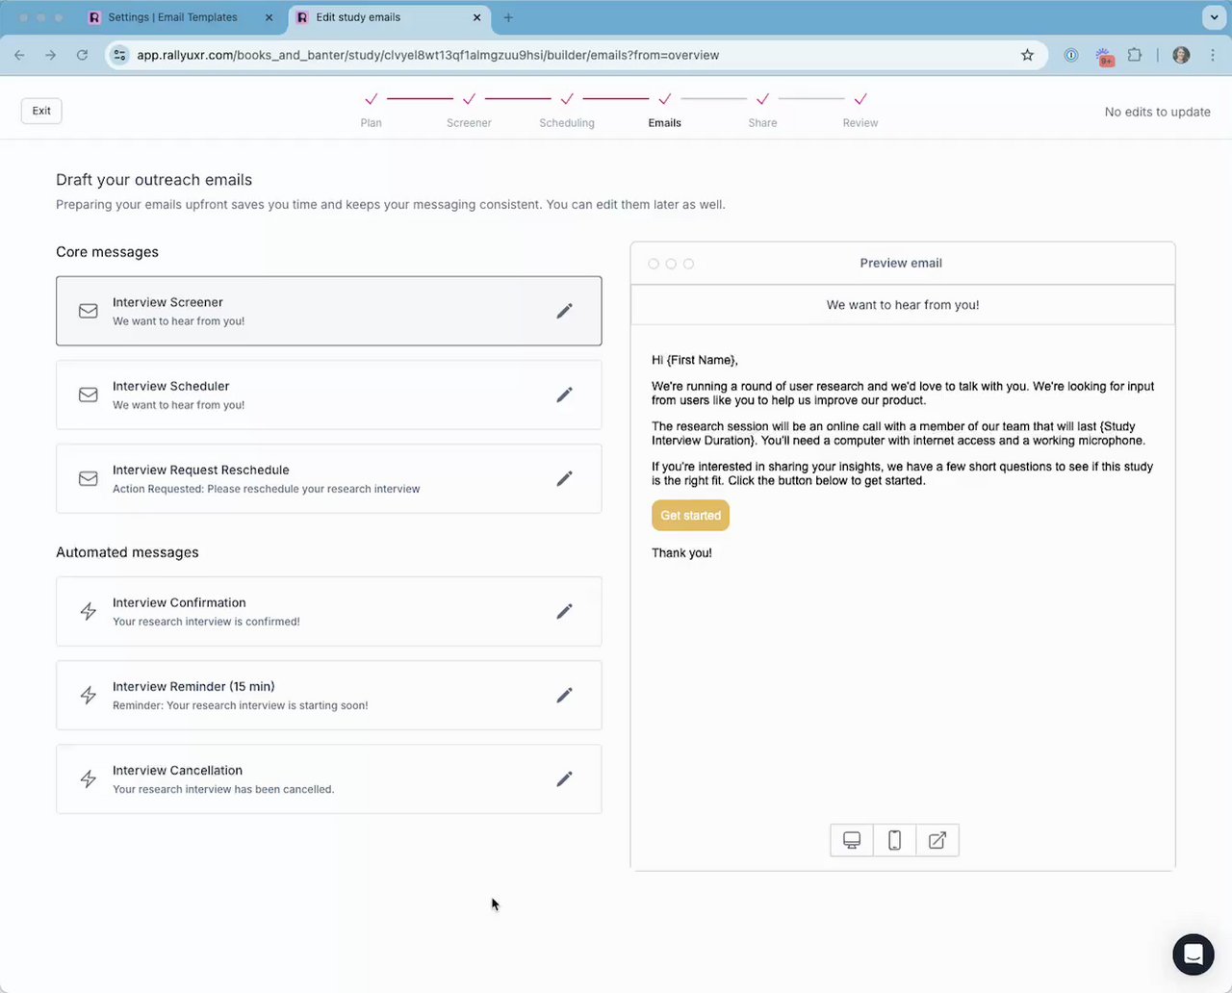Switch preview to mobile view

[x=894, y=840]
